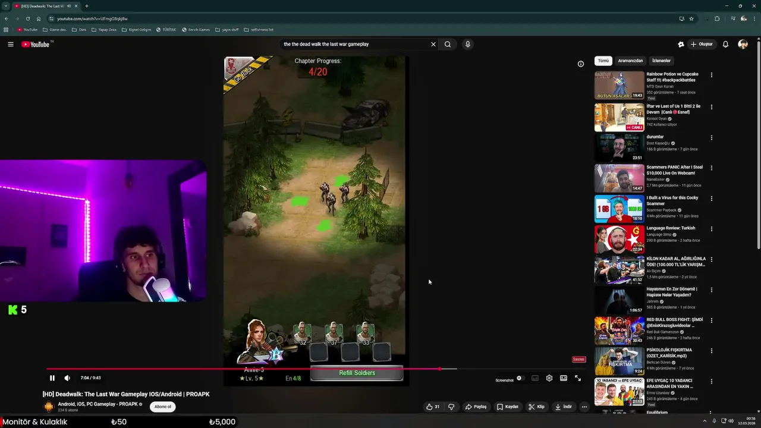Open the YouTube account avatar menu

click(743, 44)
